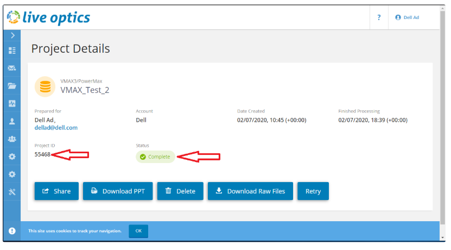
Task: Click the Account value Dell
Action: [x=141, y=120]
